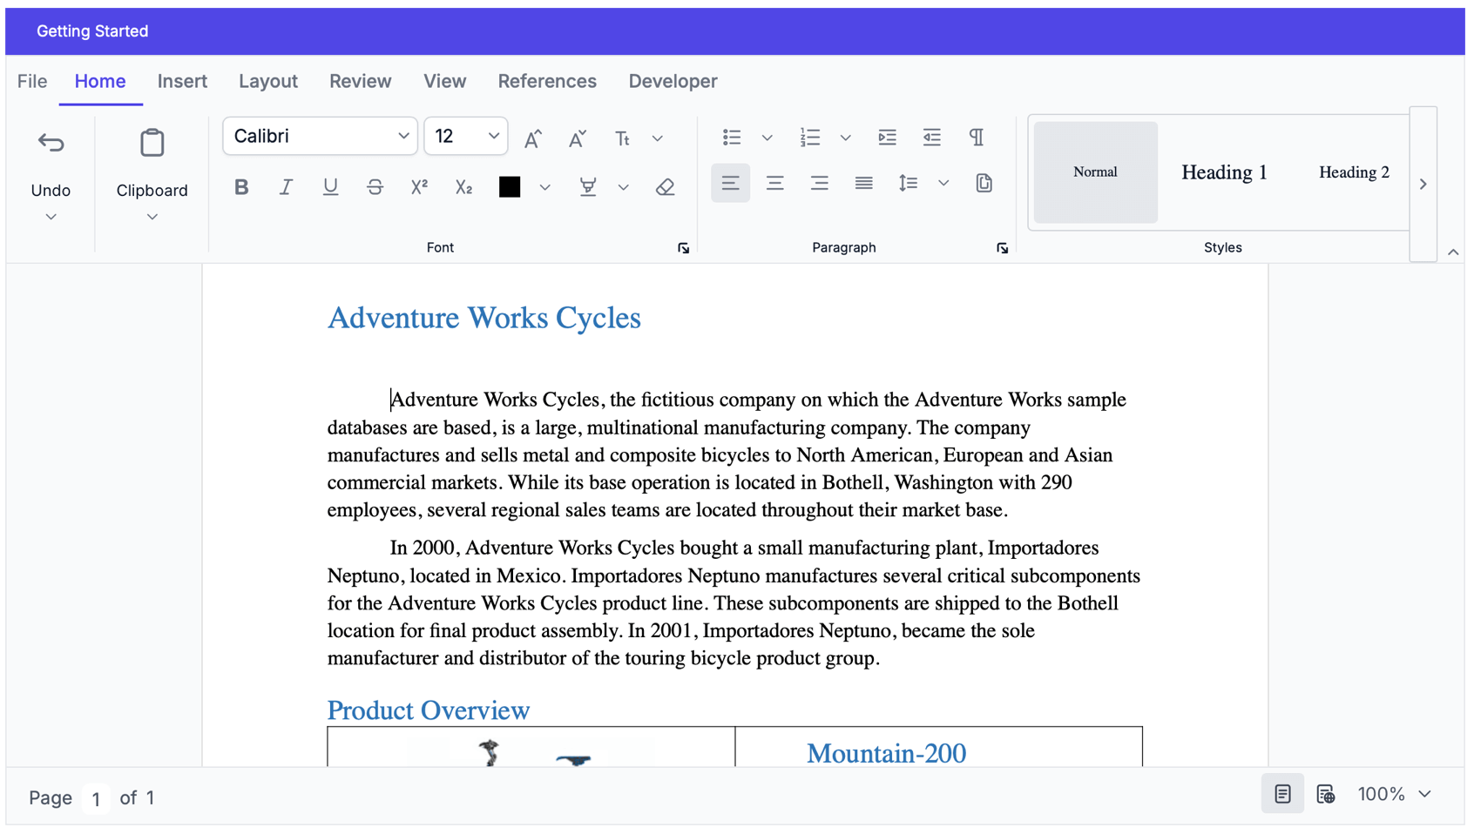1474x834 pixels.
Task: Click the page number input field
Action: 96,797
